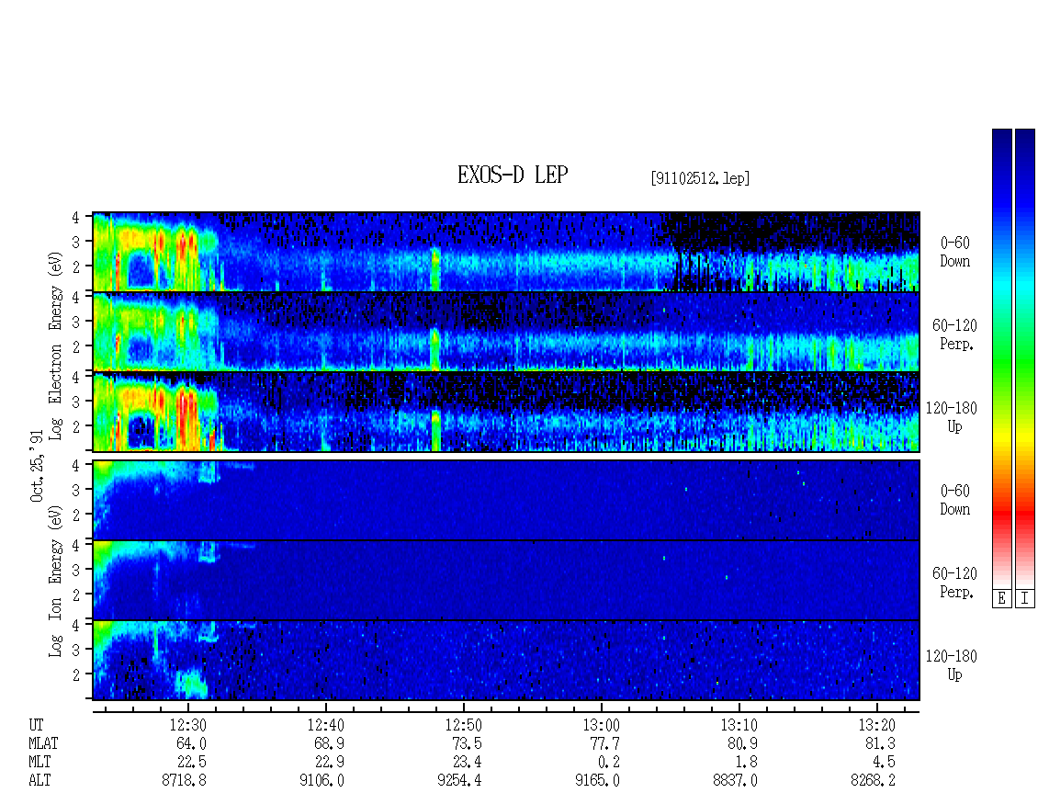
Task: Click the Log Electron Energy (eV) axis label
Action: (55, 345)
